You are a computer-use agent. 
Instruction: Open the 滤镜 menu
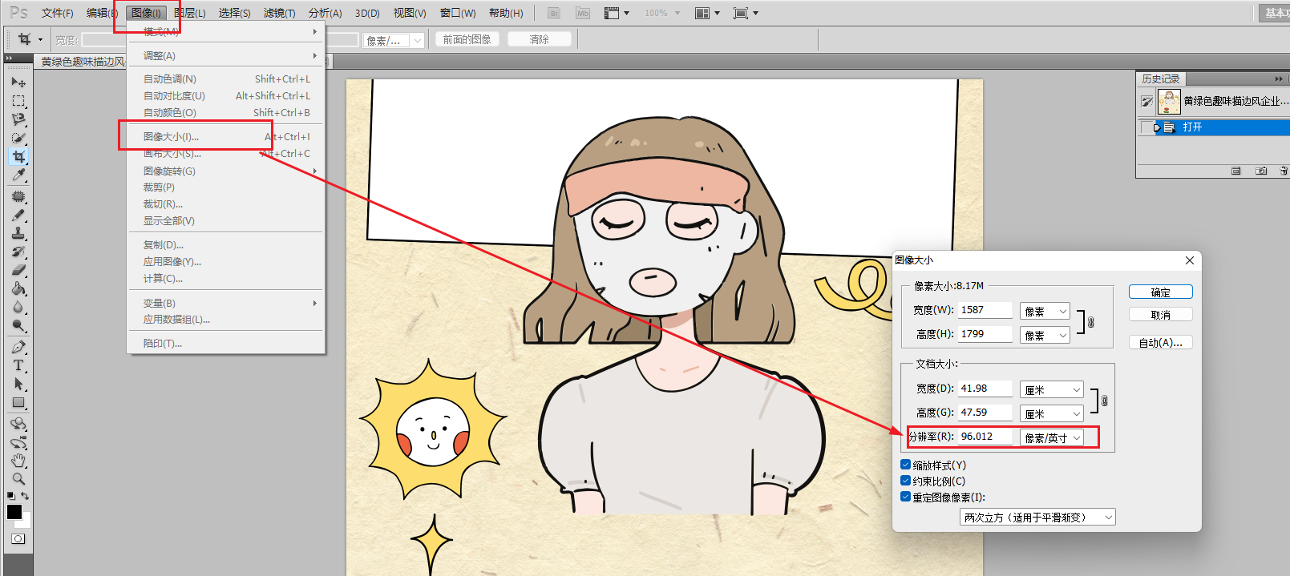pos(279,13)
